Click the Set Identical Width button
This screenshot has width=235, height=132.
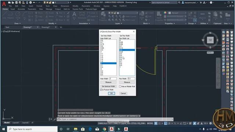point(108,87)
